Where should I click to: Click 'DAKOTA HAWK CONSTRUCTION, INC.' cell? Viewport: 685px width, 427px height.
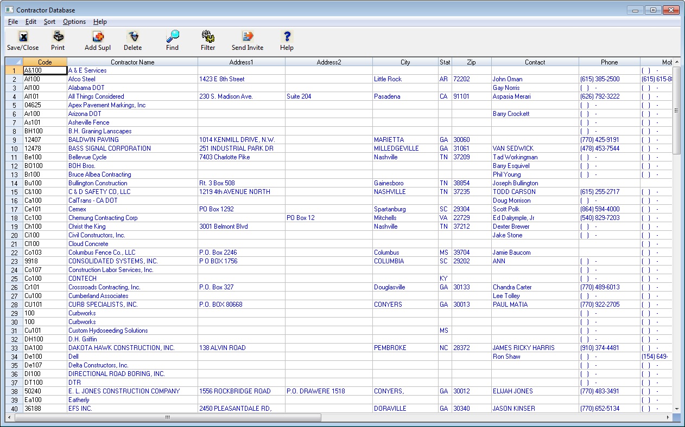132,348
